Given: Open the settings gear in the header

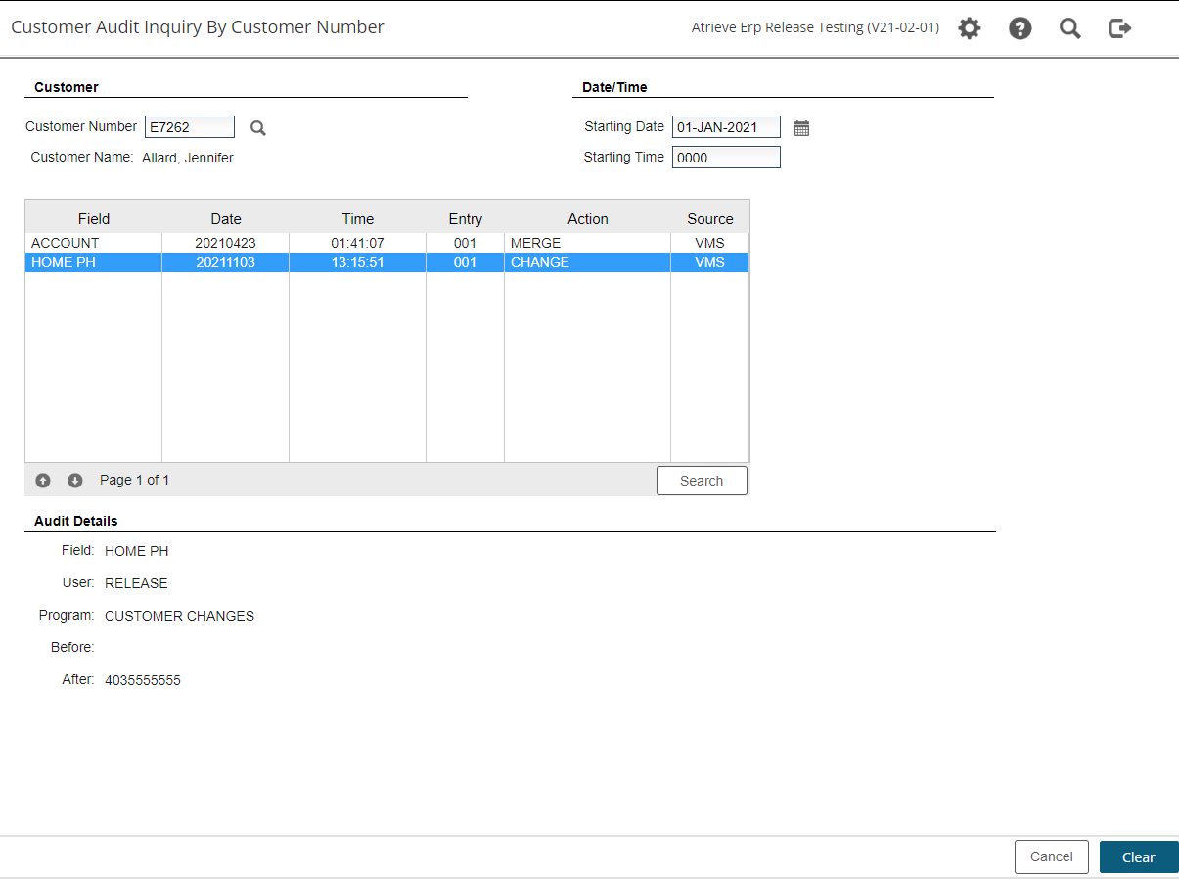Looking at the screenshot, I should (x=969, y=28).
